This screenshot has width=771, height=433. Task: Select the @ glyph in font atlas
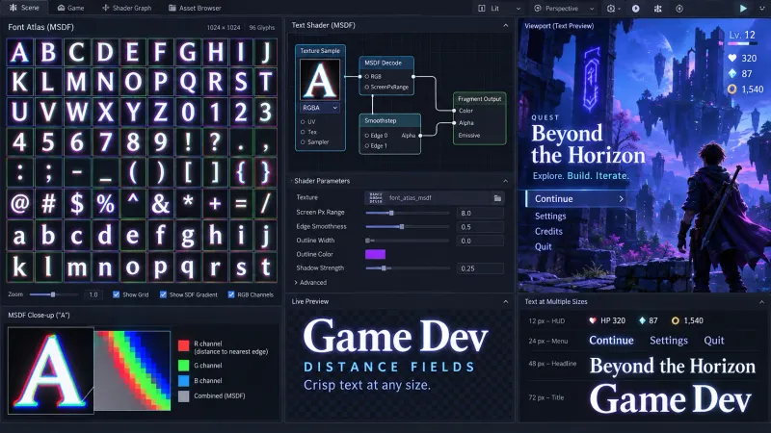click(x=19, y=203)
